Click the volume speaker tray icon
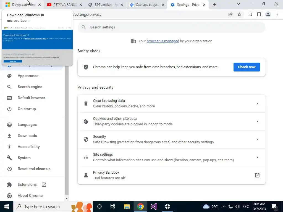 pos(237,206)
